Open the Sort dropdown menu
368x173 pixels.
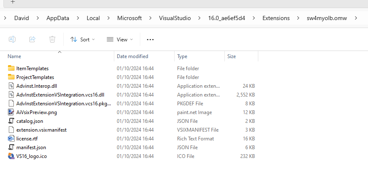pyautogui.click(x=82, y=40)
